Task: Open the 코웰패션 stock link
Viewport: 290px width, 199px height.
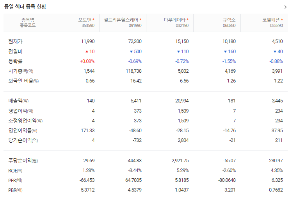Action: point(271,20)
